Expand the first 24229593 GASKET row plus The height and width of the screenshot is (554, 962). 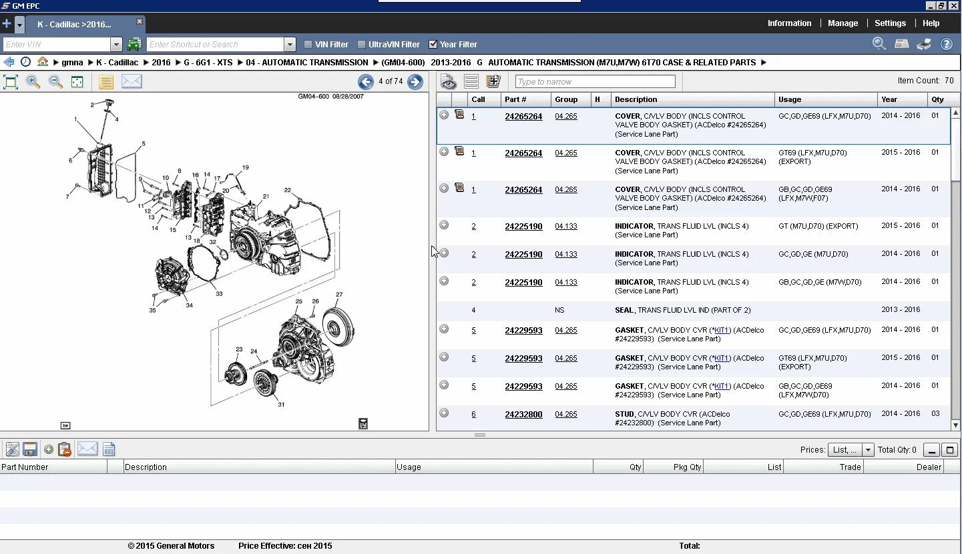(444, 329)
